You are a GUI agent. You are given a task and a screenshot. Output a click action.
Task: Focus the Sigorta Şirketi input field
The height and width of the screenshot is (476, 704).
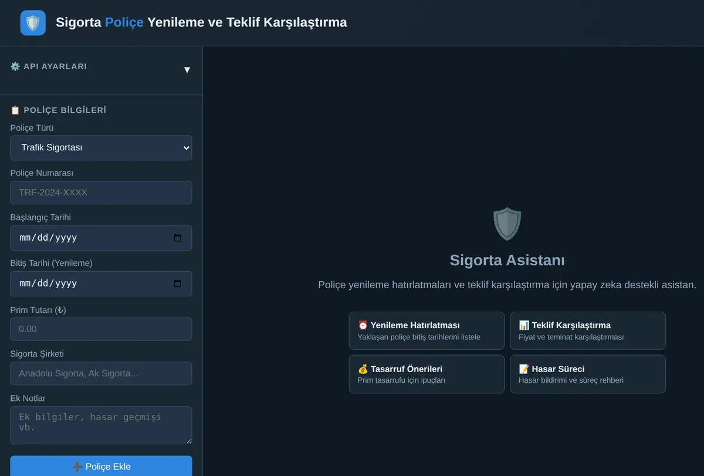click(101, 373)
